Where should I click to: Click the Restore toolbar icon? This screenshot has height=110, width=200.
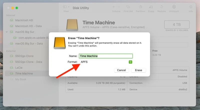tap(161, 7)
